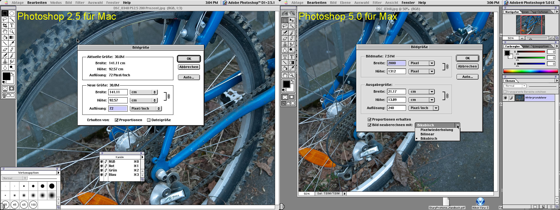The height and width of the screenshot is (210, 560).
Task: Choose the Type tool in Photoshop 2.5 toolbox
Action: pyautogui.click(x=12, y=25)
